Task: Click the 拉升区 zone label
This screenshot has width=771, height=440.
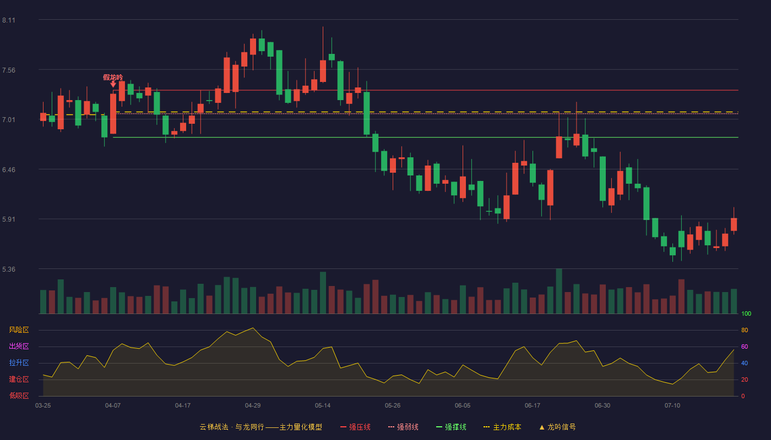Action: tap(19, 363)
